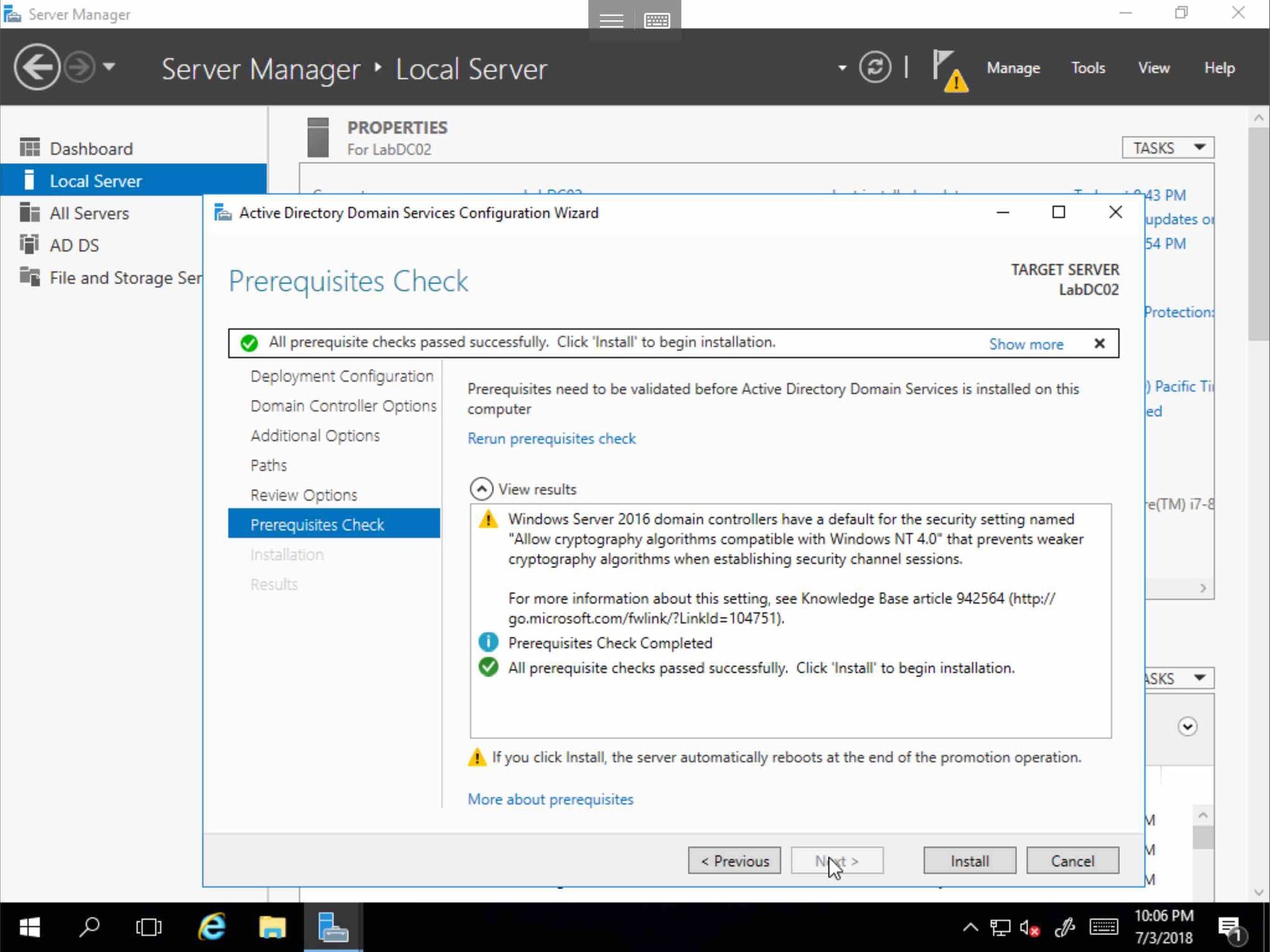Viewport: 1270px width, 952px height.
Task: Open the dropdown arrow left of refresh
Action: click(842, 67)
